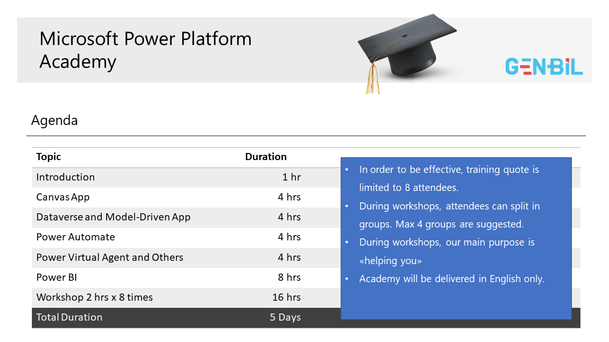The image size is (609, 342).
Task: Select the 'Duration' column header
Action: [x=265, y=157]
